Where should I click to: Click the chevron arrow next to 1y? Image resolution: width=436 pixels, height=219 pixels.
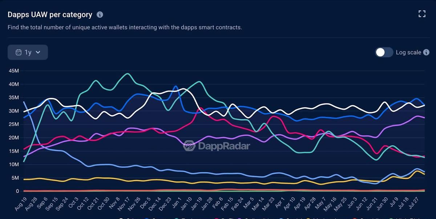(x=38, y=52)
